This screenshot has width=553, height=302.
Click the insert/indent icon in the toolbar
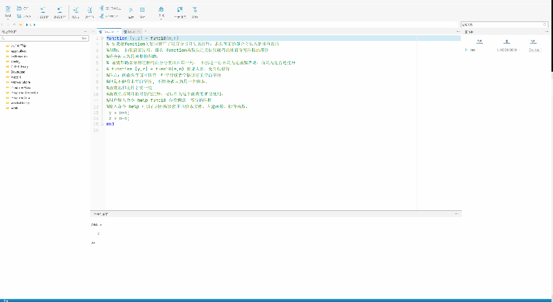(75, 10)
